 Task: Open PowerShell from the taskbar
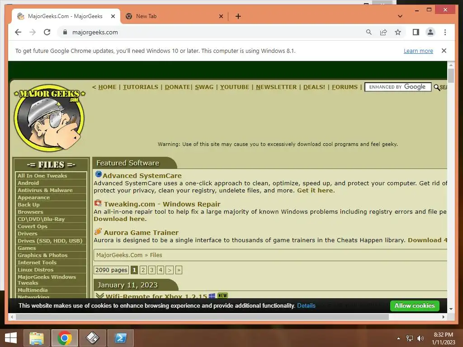(x=120, y=338)
